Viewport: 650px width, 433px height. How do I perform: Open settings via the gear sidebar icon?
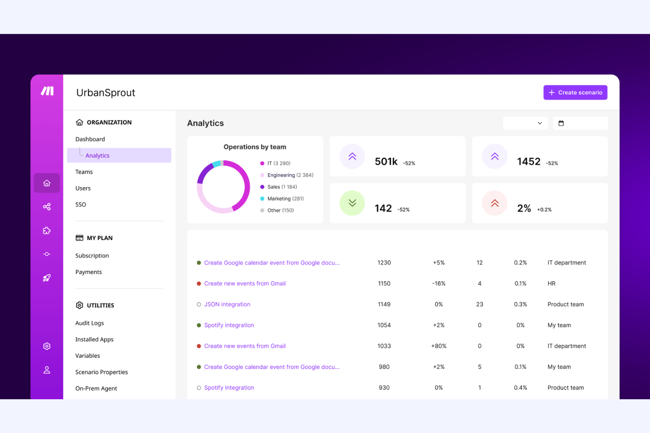[47, 346]
